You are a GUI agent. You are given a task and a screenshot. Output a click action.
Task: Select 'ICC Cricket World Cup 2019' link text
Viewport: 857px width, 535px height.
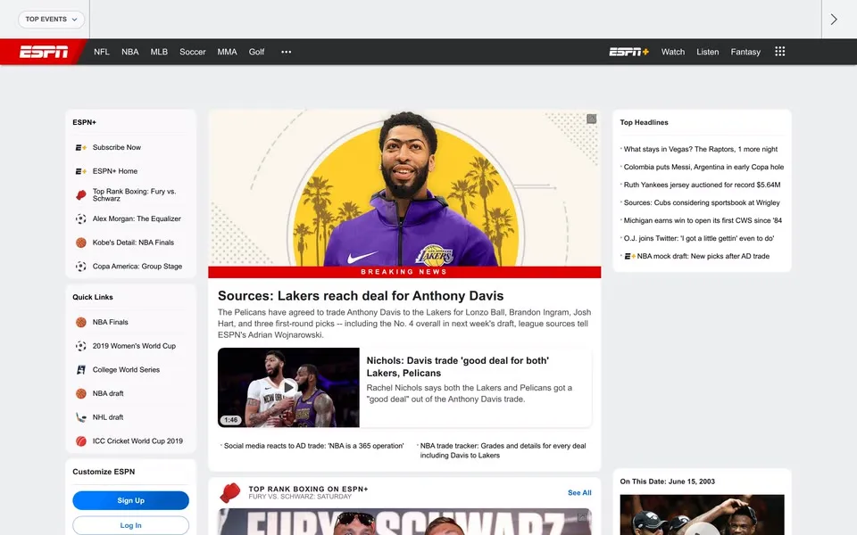pyautogui.click(x=137, y=441)
